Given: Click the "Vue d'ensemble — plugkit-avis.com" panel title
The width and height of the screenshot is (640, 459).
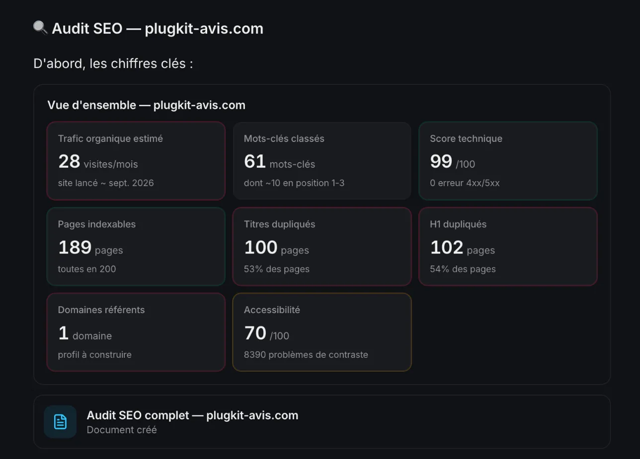Looking at the screenshot, I should coord(146,105).
